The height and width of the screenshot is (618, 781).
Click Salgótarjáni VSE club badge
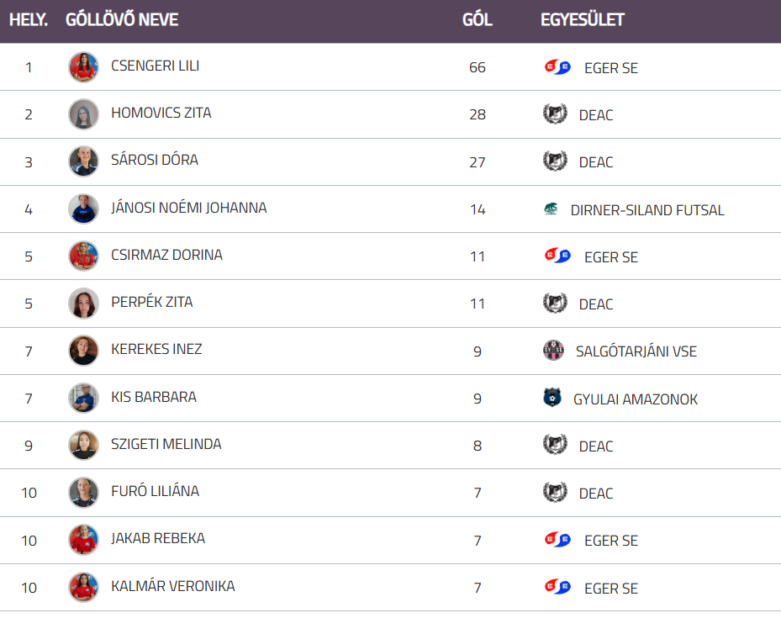[553, 351]
